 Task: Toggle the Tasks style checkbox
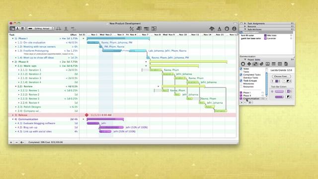pyautogui.click(x=241, y=72)
